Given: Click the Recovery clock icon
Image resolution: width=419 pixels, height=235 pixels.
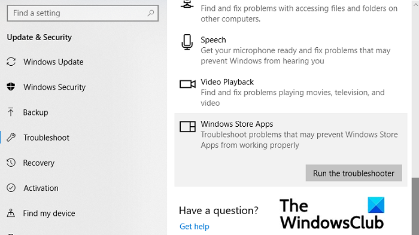Looking at the screenshot, I should (x=11, y=163).
